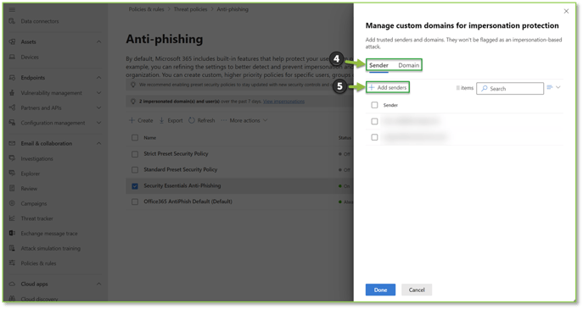
Task: Uncheck Security Essentials Anti-Phishing policy checkbox
Action: (135, 186)
